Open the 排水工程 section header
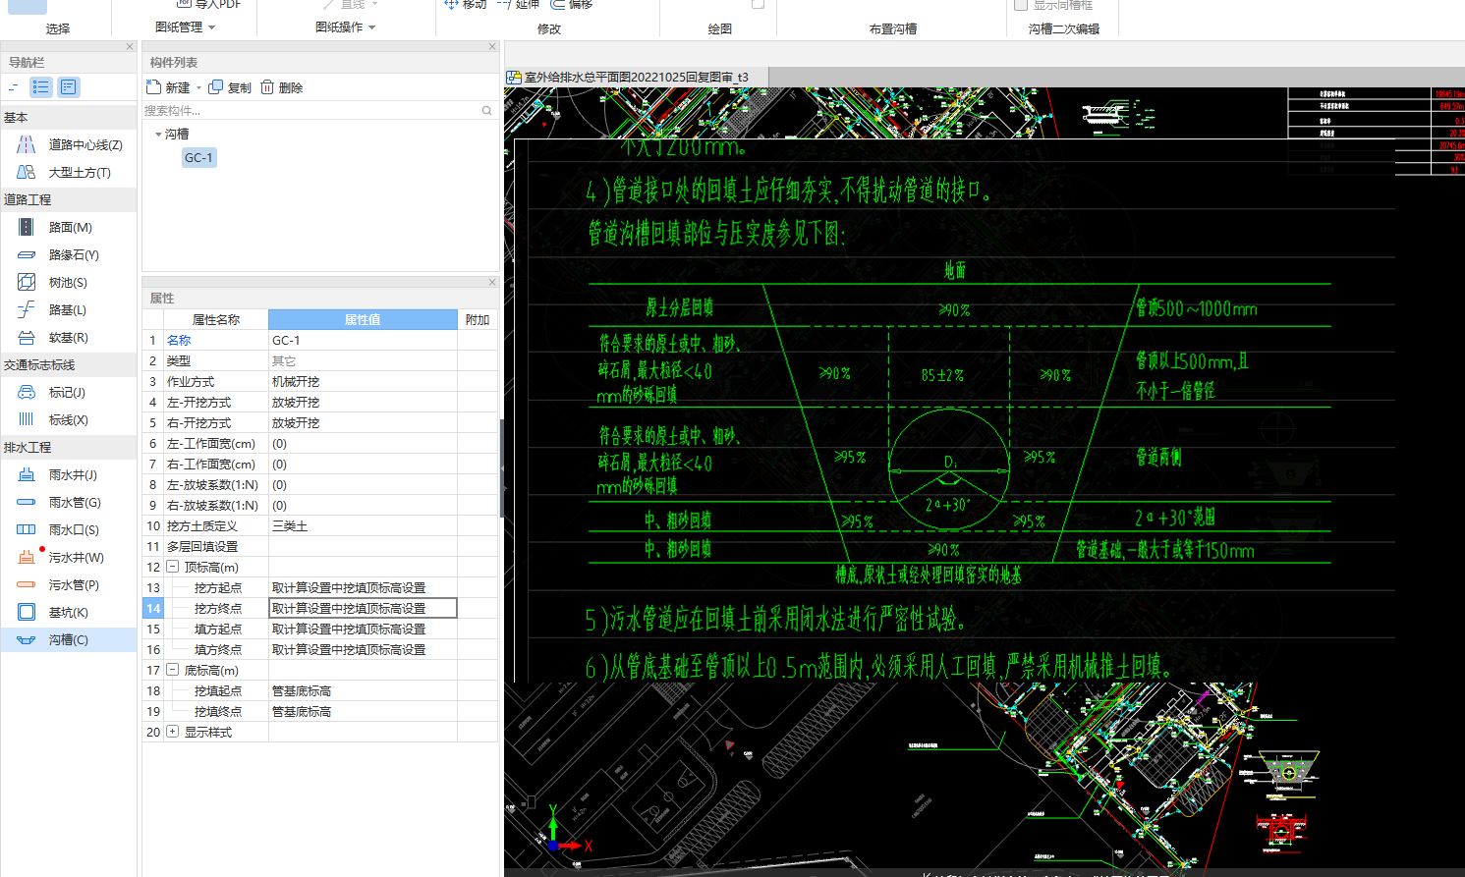The width and height of the screenshot is (1465, 877). [69, 447]
